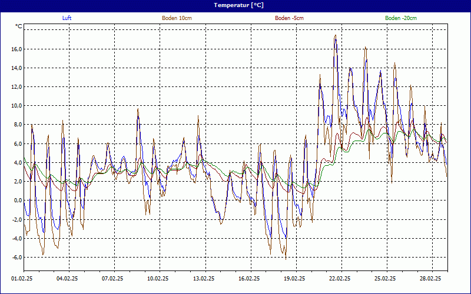Click the y-axis value '-2,0'

coord(17,219)
